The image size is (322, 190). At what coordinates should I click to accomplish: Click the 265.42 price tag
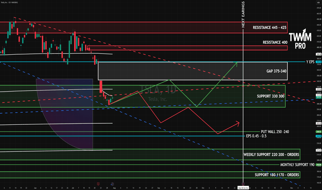pos(319,123)
